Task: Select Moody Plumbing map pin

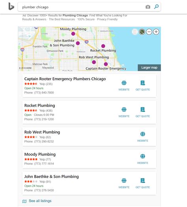Action: pyautogui.click(x=73, y=34)
